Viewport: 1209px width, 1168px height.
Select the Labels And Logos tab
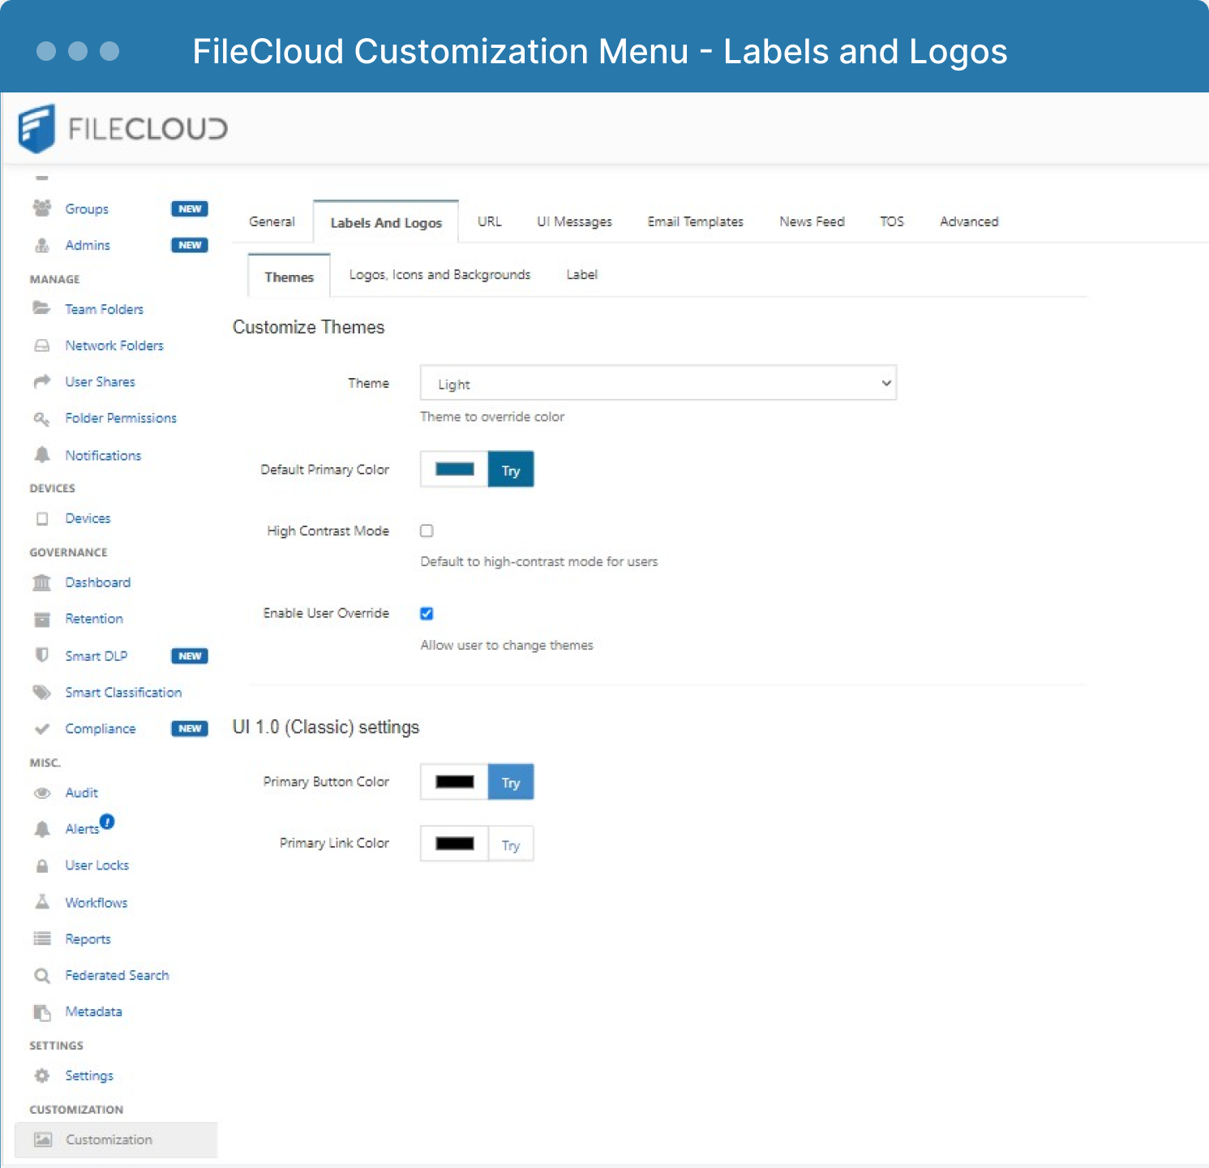386,222
